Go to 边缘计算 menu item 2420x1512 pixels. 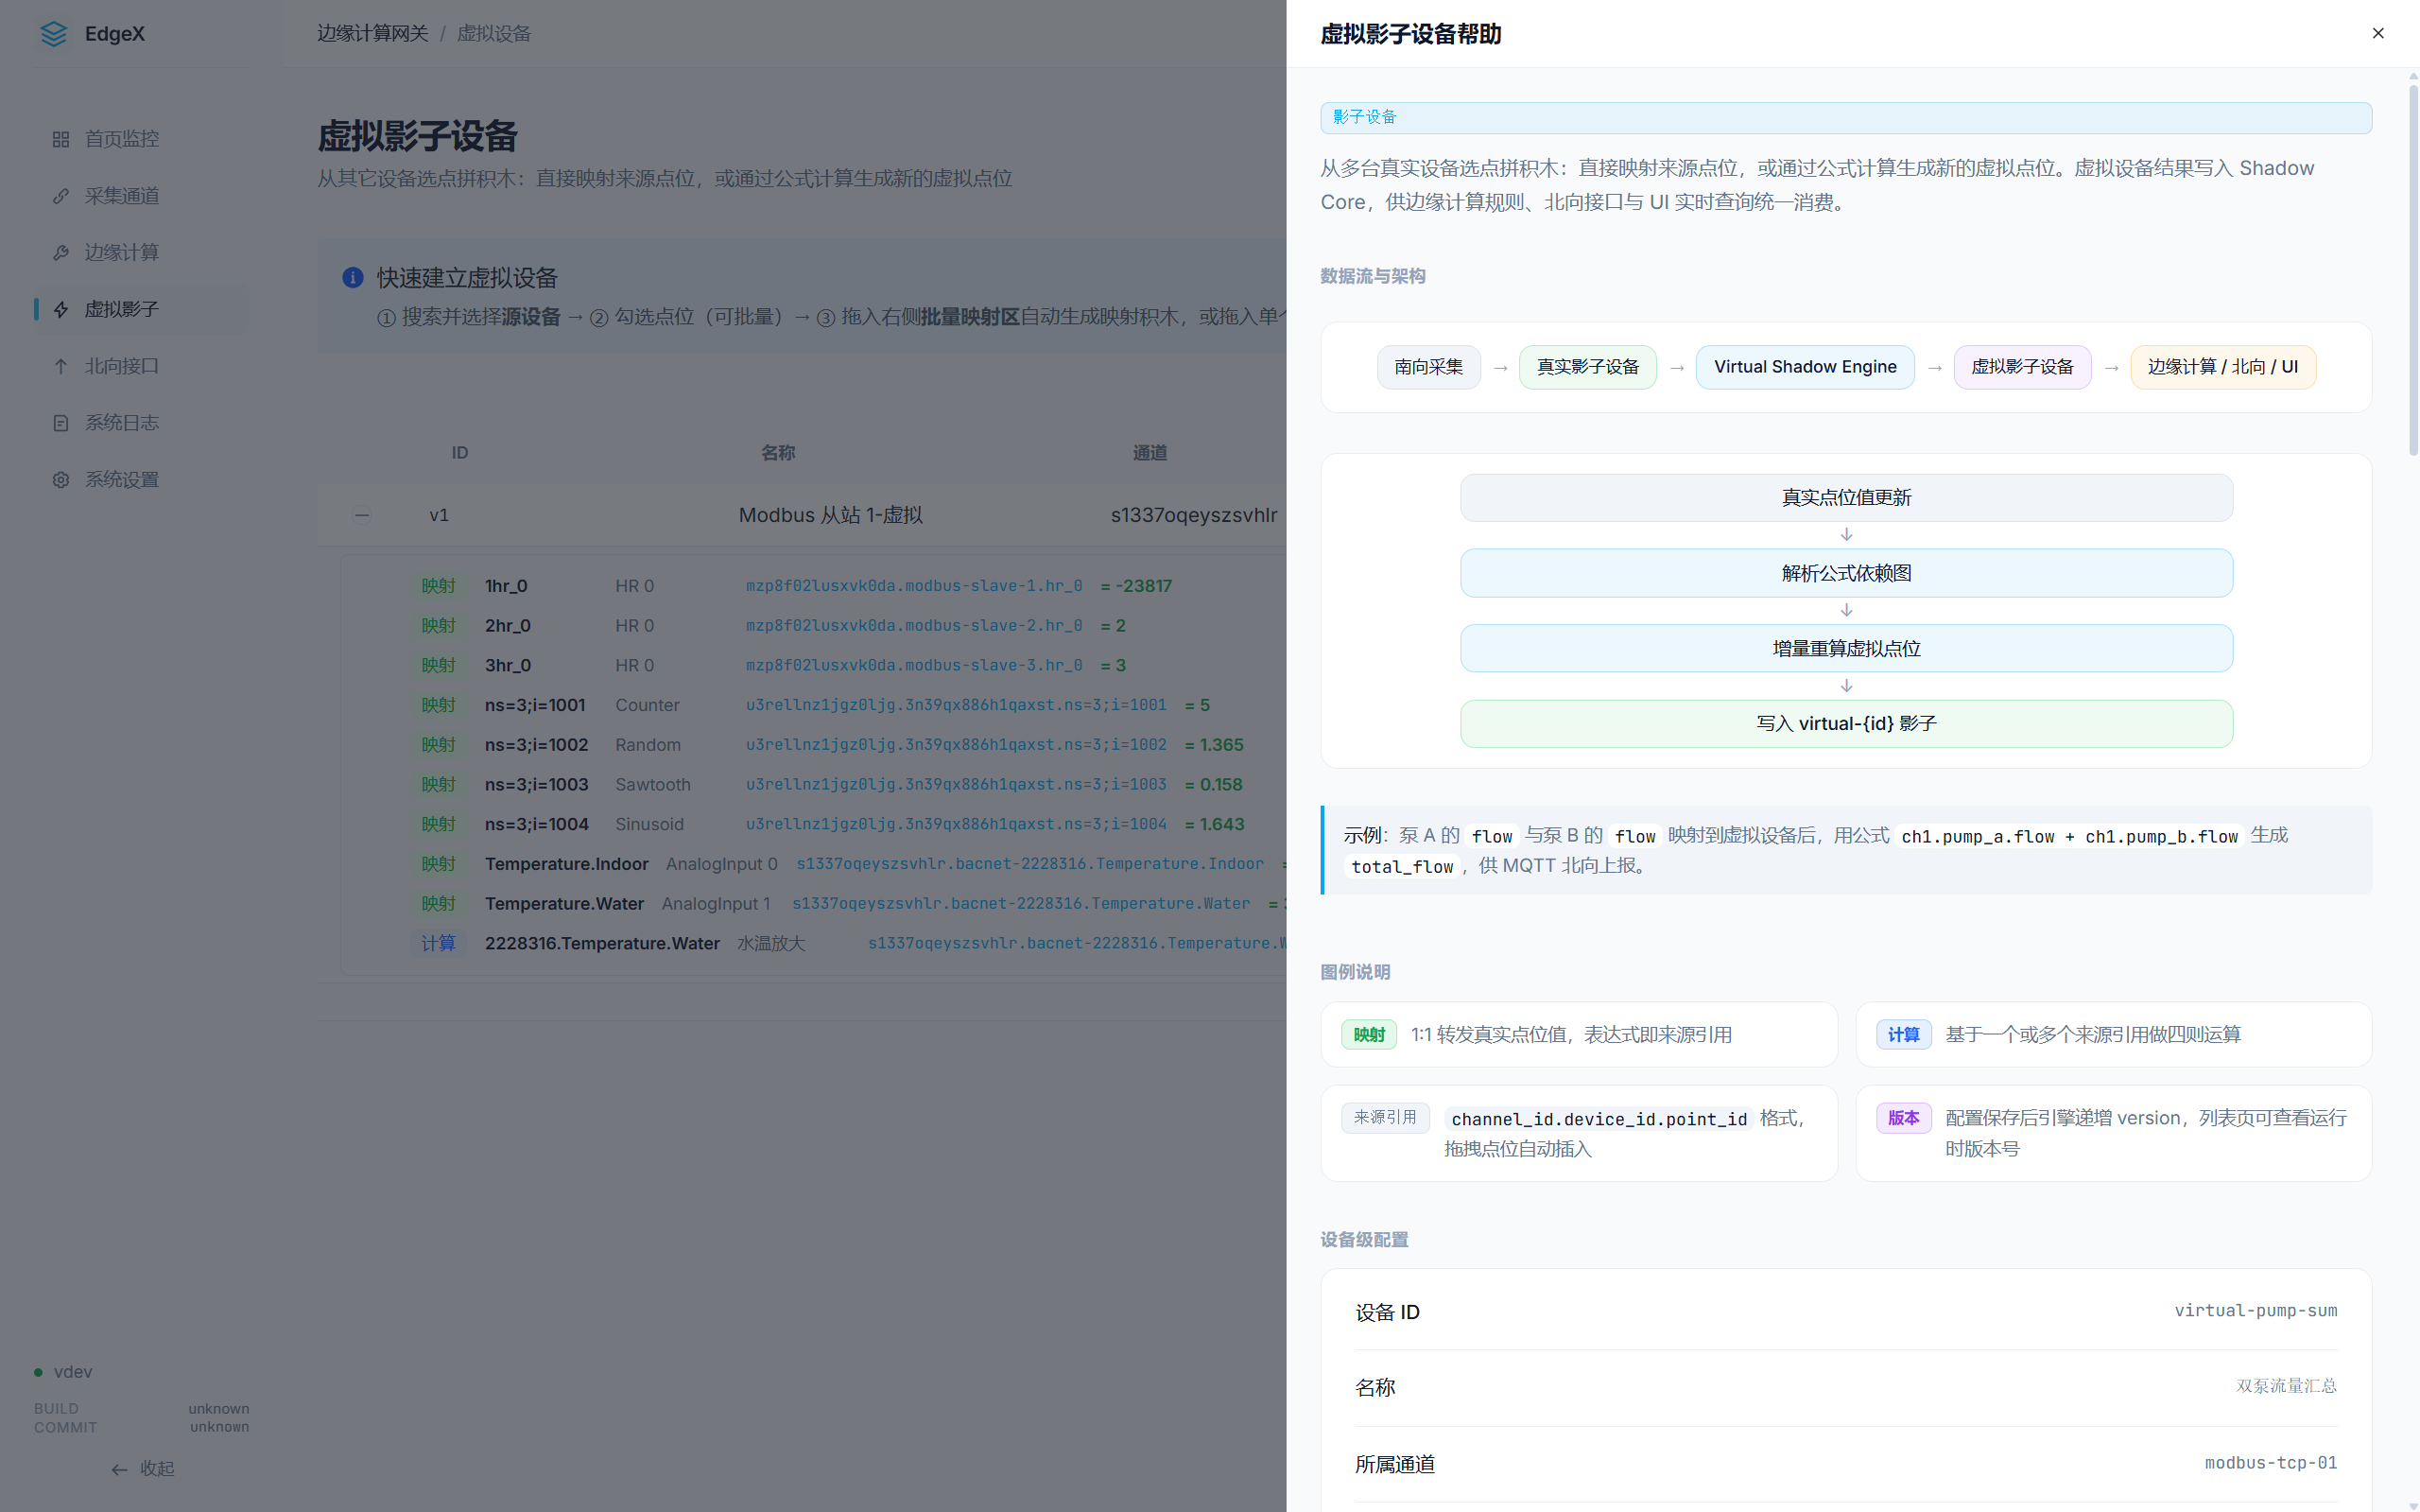(x=142, y=253)
